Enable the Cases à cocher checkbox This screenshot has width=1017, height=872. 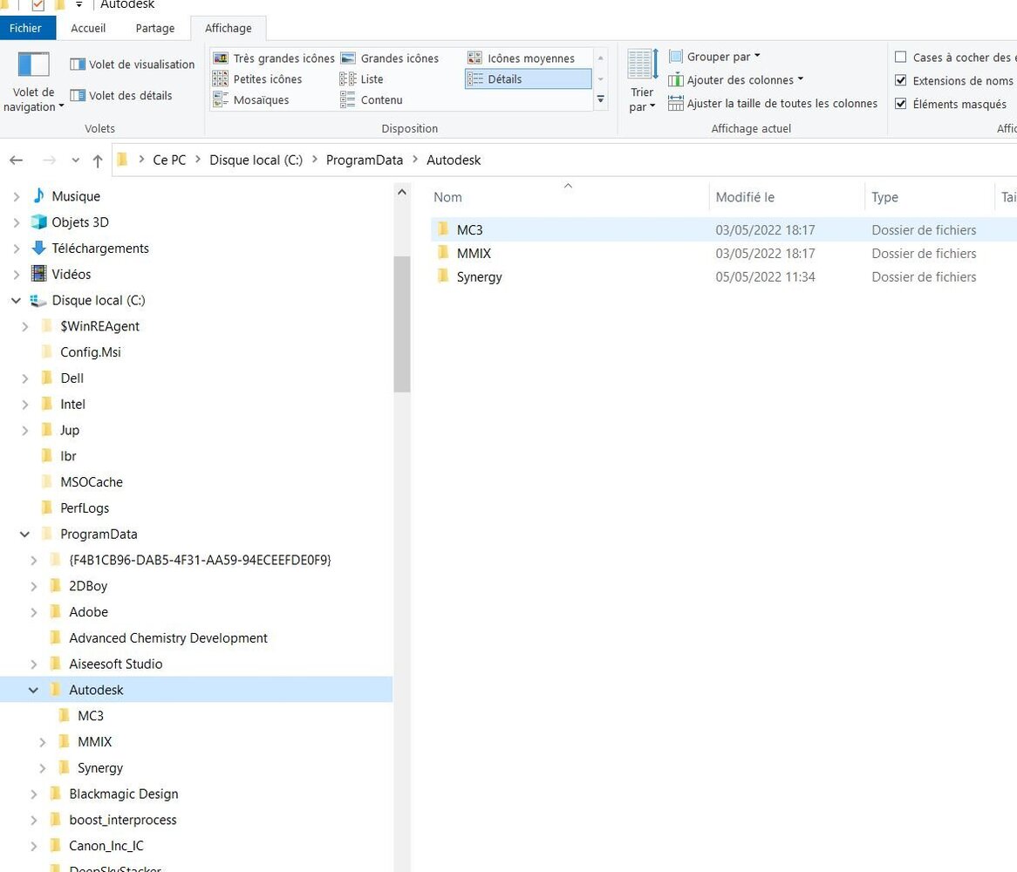pyautogui.click(x=900, y=57)
